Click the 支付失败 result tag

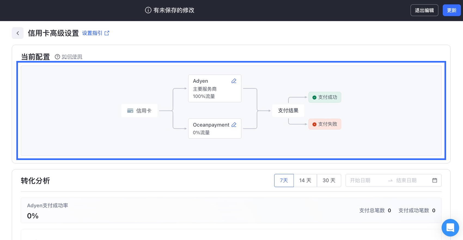pyautogui.click(x=325, y=124)
